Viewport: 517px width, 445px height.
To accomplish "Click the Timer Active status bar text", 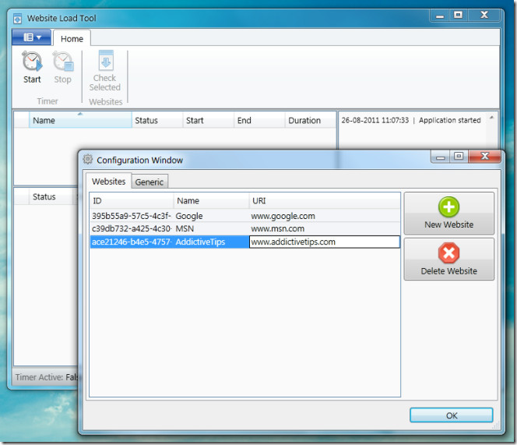I will pos(47,377).
